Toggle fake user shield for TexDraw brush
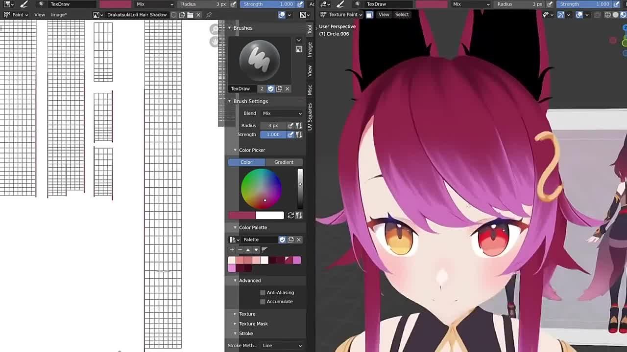 (271, 88)
